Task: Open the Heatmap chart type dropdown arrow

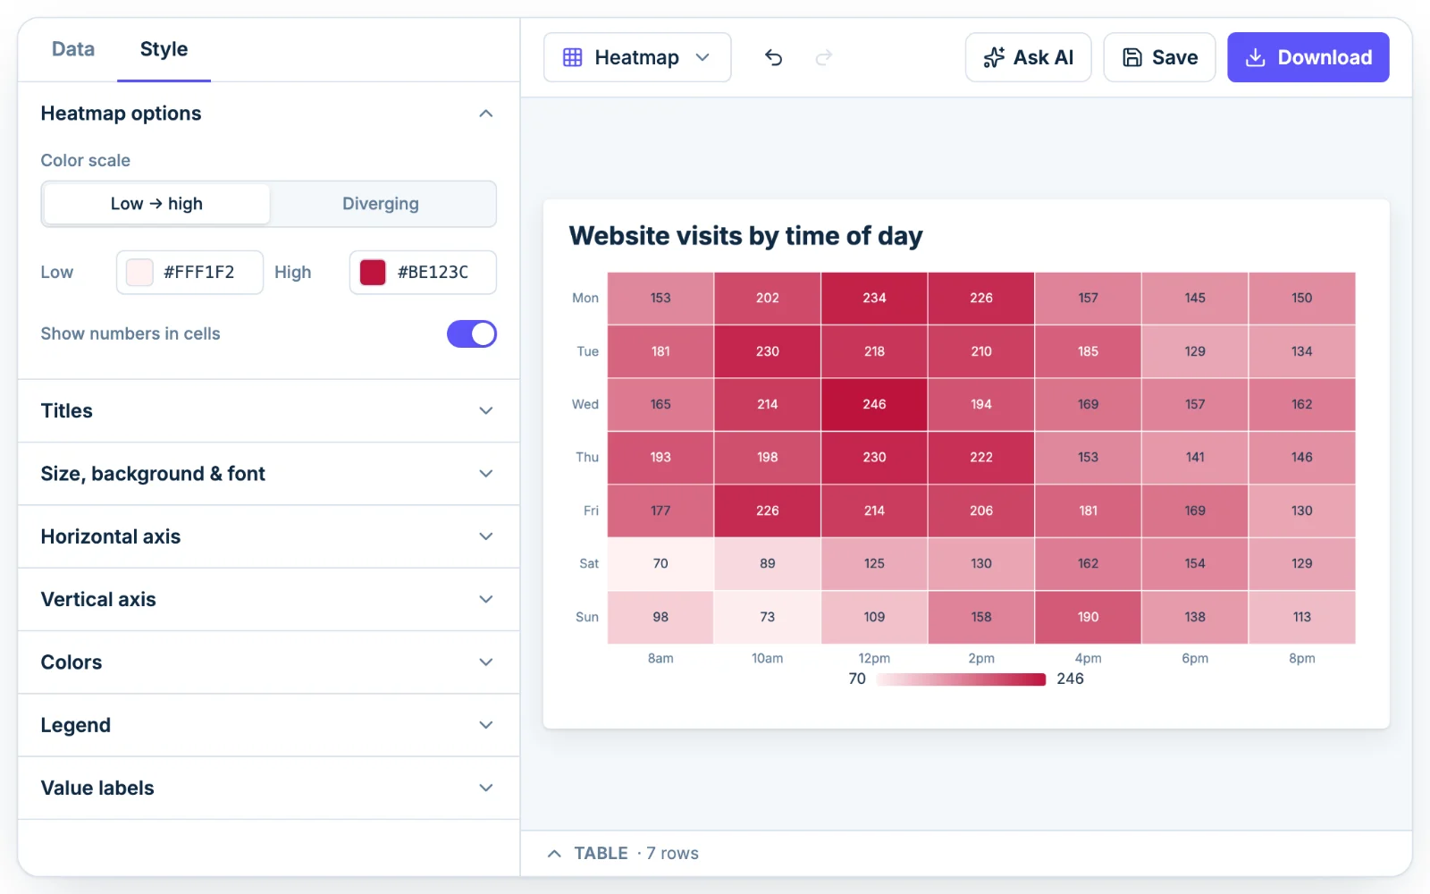Action: click(x=702, y=57)
